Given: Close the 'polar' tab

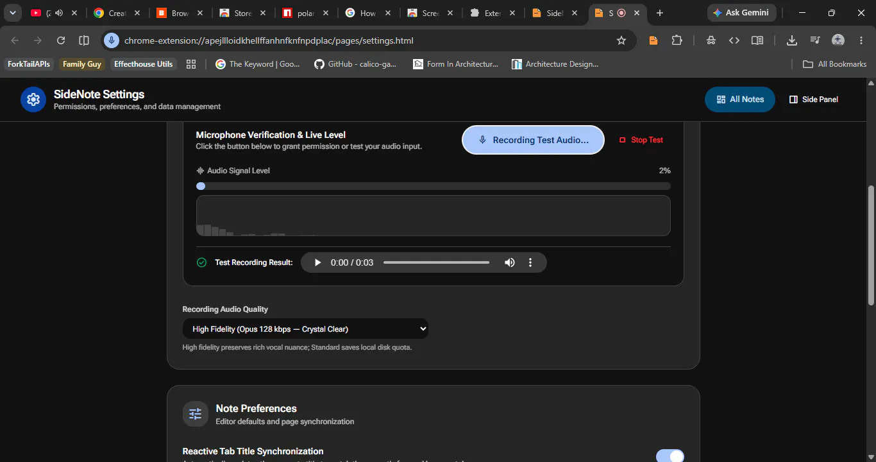Looking at the screenshot, I should 326,13.
